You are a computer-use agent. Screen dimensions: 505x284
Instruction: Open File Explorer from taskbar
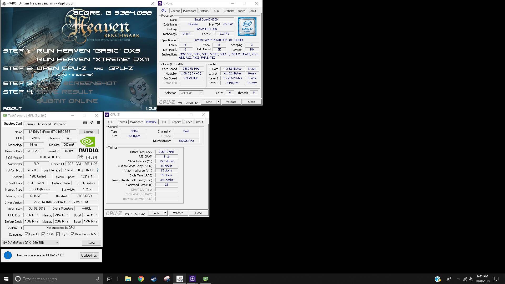click(x=128, y=279)
